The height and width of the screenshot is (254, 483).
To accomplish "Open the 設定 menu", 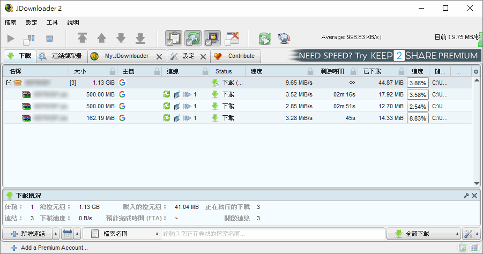I will click(32, 23).
